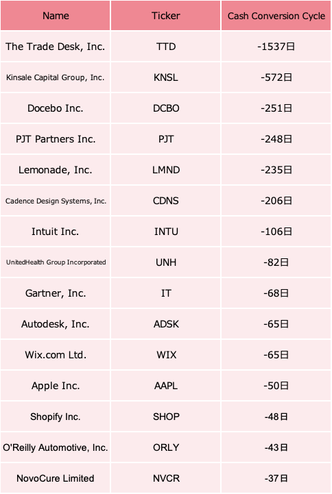332x494 pixels.
Task: Select Autodesk, Inc. name cell
Action: pyautogui.click(x=55, y=324)
